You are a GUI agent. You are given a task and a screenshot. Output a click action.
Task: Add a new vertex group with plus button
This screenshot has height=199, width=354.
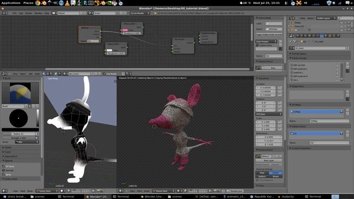[x=347, y=64]
